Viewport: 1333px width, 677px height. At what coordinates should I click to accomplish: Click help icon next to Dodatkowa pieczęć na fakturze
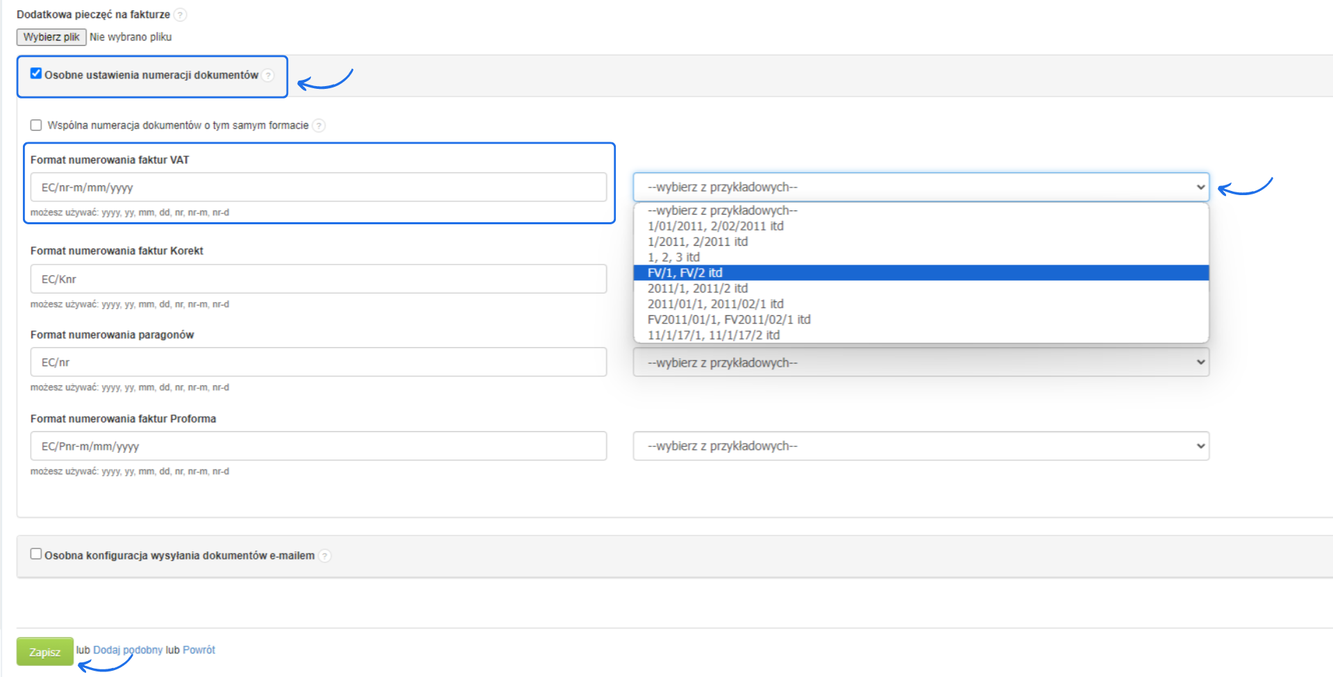pyautogui.click(x=180, y=15)
